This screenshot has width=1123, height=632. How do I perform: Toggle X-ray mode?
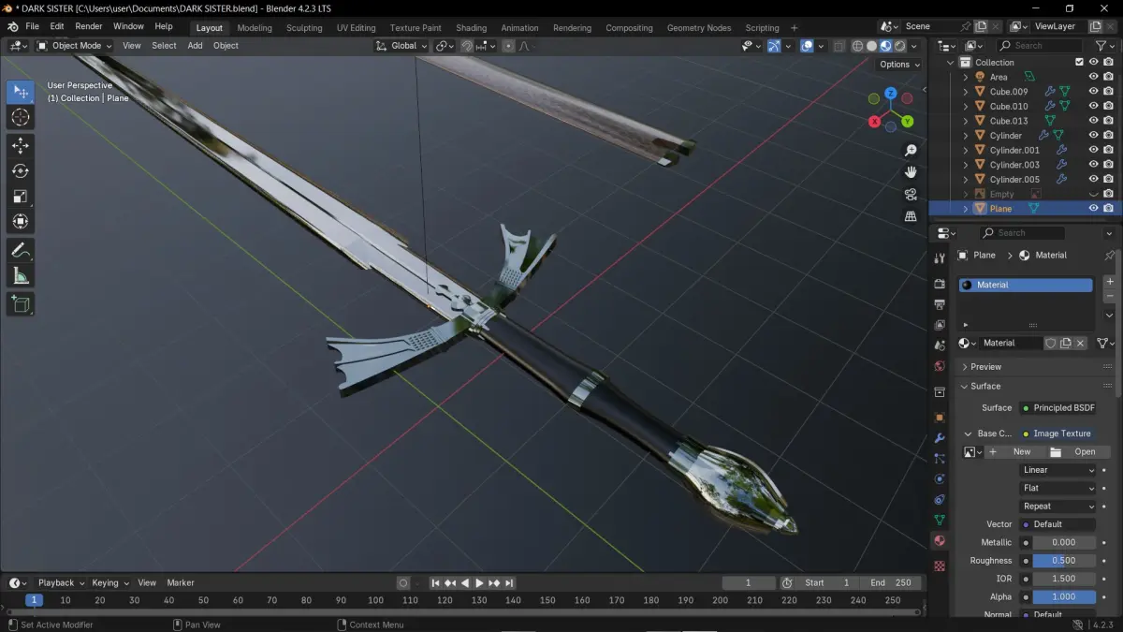pos(839,45)
